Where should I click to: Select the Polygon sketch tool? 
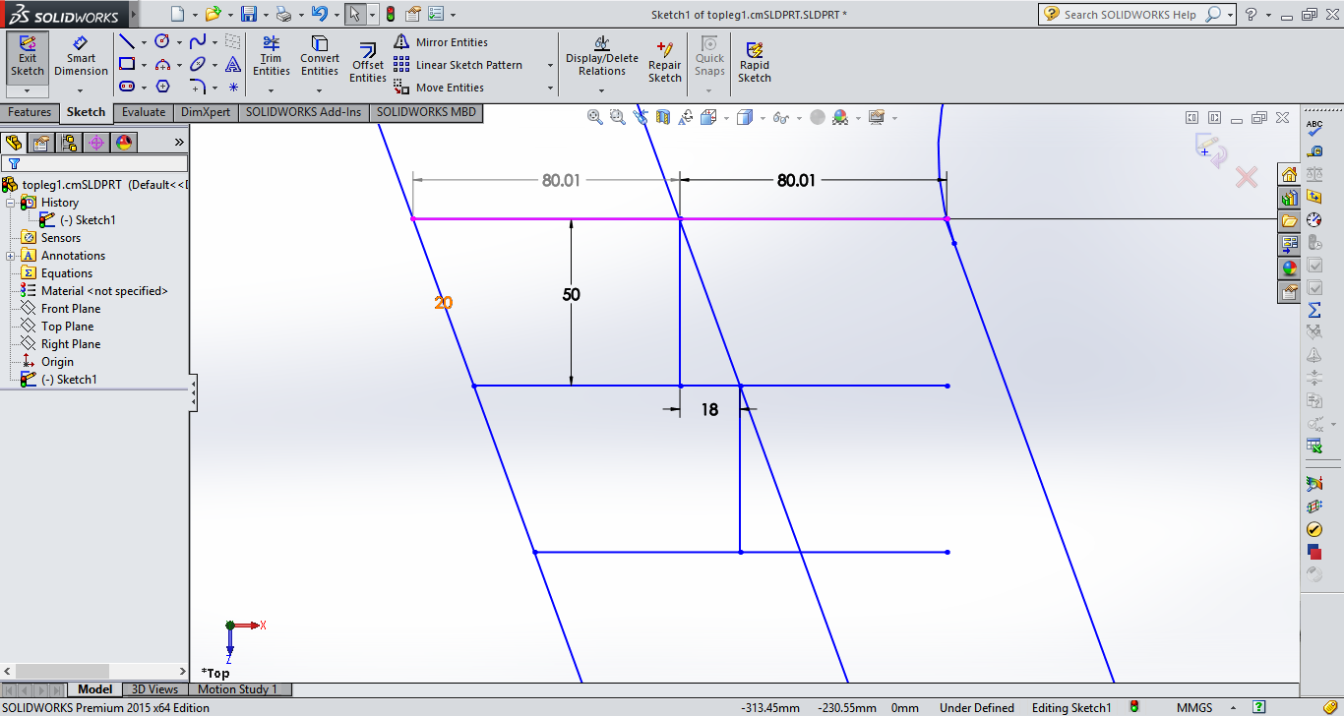point(163,87)
